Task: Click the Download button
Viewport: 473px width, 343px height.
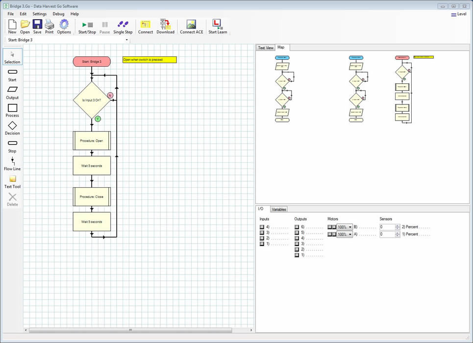Action: [165, 25]
